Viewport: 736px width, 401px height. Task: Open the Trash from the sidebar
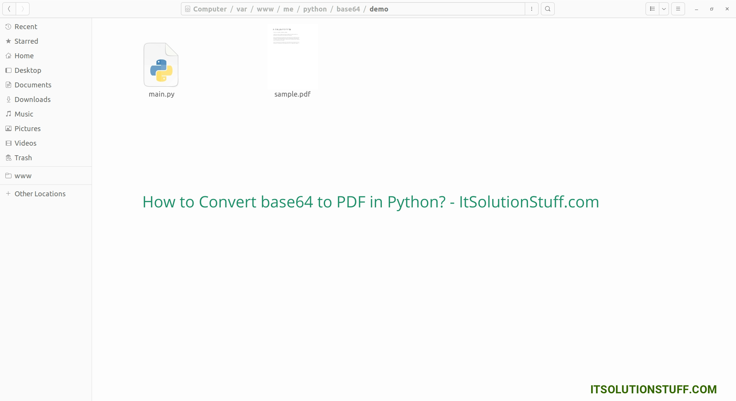(23, 158)
